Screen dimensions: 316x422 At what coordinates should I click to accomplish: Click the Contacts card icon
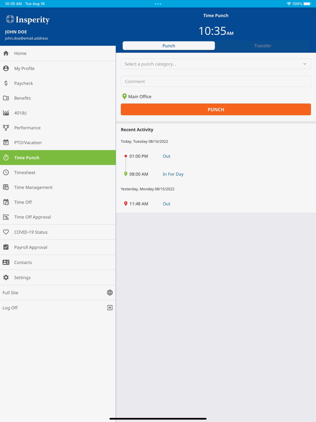[6, 262]
